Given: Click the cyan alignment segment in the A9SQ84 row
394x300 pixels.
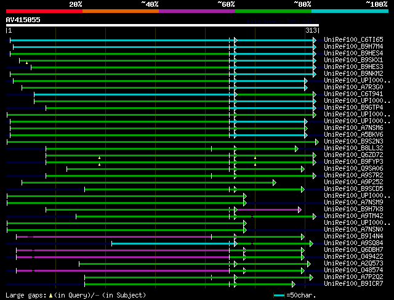Looking at the screenshot, I should (174, 244).
